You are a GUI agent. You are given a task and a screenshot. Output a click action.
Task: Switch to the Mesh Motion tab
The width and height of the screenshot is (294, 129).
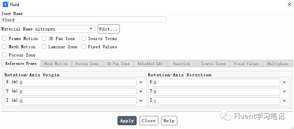pos(56,64)
